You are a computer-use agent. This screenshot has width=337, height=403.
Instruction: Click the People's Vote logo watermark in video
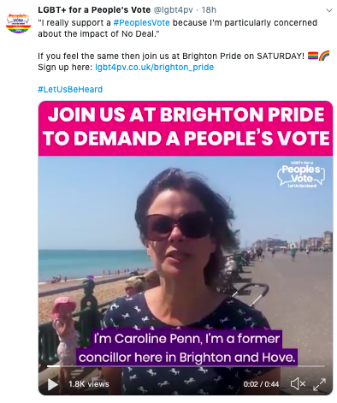(301, 175)
